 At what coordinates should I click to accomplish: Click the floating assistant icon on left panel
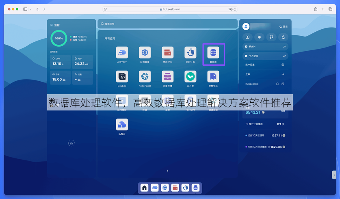tap(71, 143)
